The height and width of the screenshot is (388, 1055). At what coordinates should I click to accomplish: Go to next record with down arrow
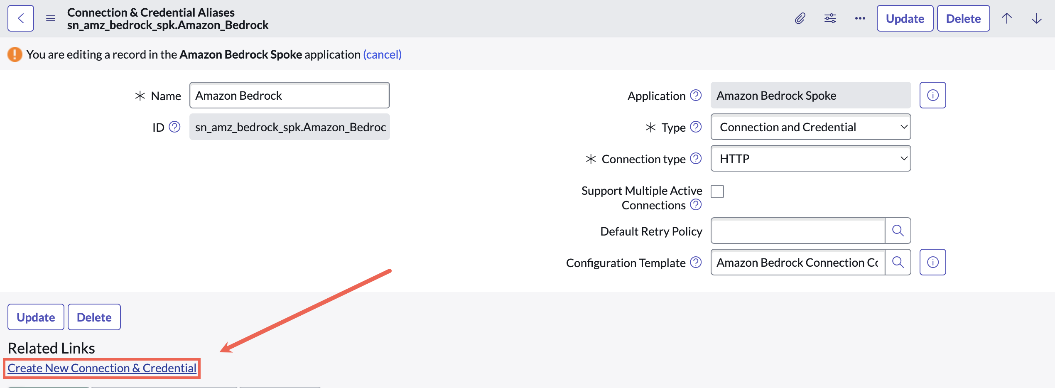point(1037,18)
